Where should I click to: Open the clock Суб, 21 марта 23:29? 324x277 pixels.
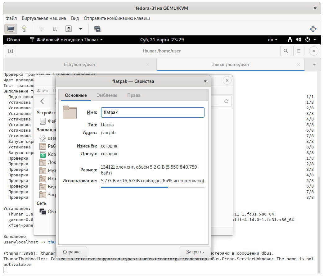(162, 40)
